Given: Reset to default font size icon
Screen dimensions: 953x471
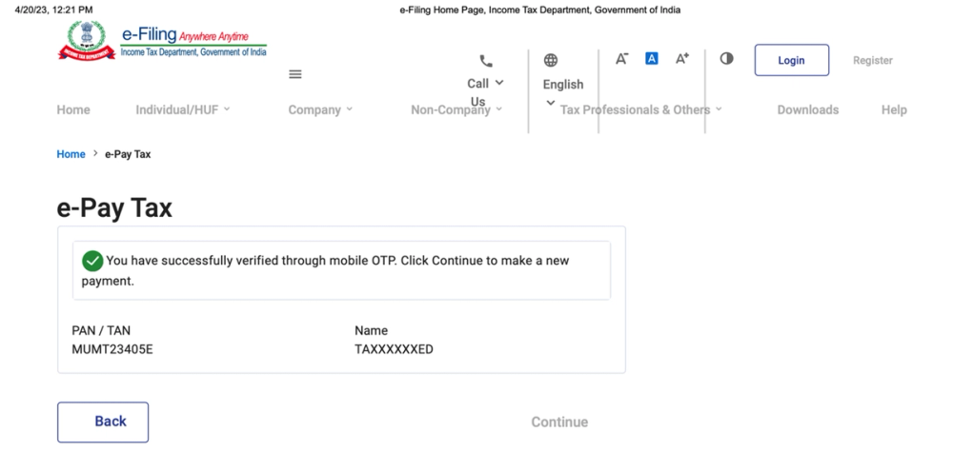Looking at the screenshot, I should pos(652,58).
